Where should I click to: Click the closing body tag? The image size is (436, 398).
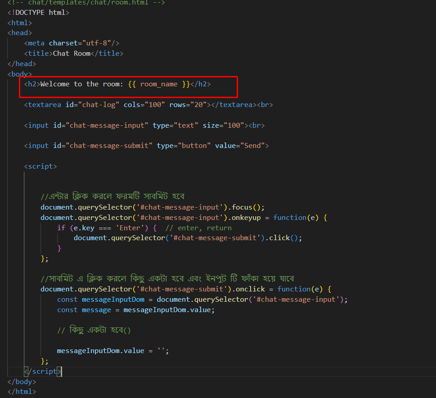pyautogui.click(x=22, y=382)
